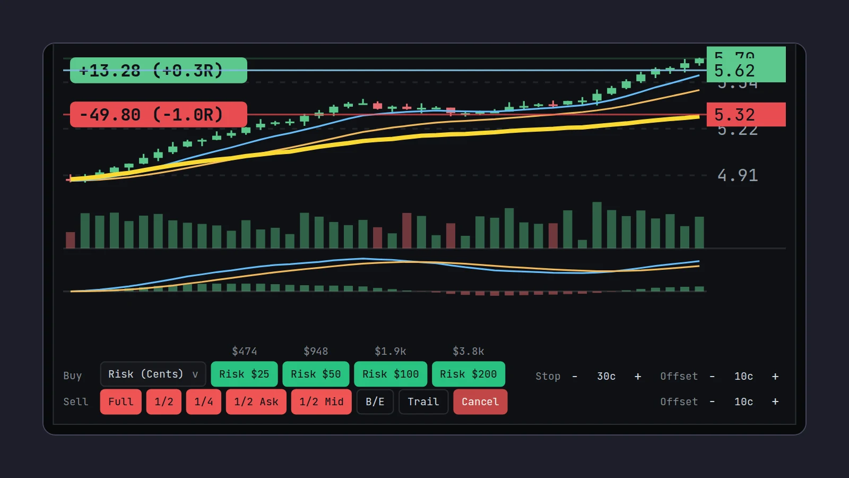Select the +13.28 (+0.3R) profit label
849x478 pixels.
[159, 70]
